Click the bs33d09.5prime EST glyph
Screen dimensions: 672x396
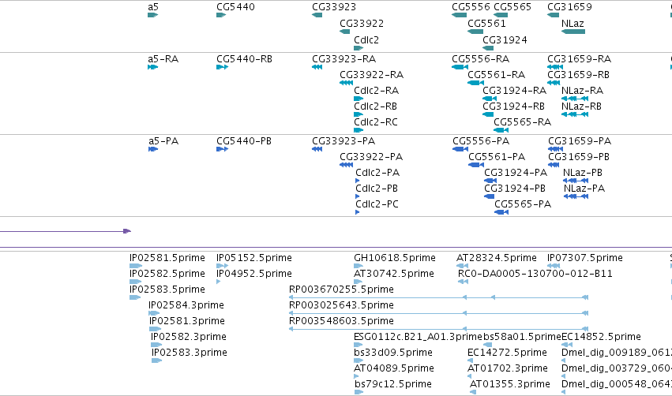pyautogui.click(x=359, y=361)
